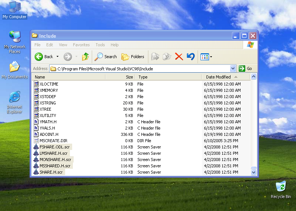The height and width of the screenshot is (211, 296).
Task: Click the Views grid icon
Action: coord(205,57)
